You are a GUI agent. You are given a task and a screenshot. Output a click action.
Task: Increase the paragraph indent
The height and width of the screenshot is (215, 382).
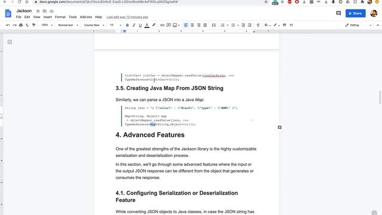(249, 25)
